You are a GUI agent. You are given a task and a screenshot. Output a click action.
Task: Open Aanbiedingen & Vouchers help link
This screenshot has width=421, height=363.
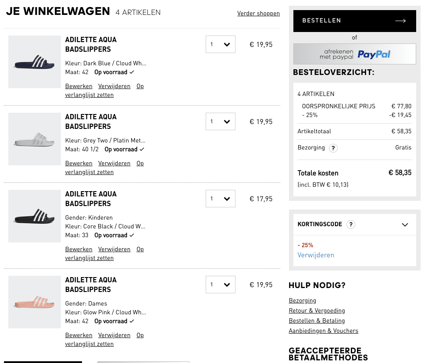pyautogui.click(x=324, y=331)
